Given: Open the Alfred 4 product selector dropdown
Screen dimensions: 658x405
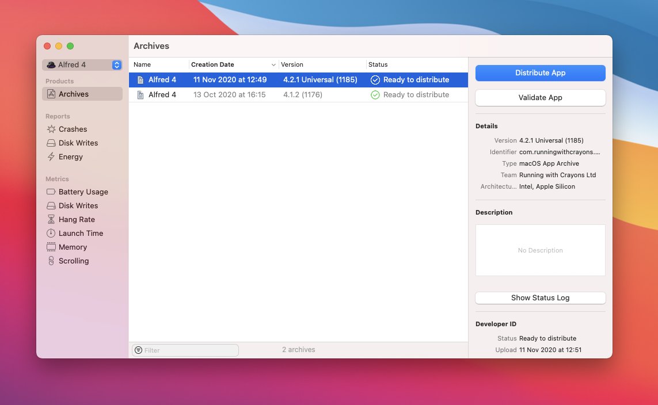Looking at the screenshot, I should pyautogui.click(x=82, y=64).
